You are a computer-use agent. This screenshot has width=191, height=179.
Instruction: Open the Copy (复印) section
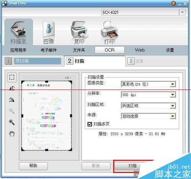(x=79, y=33)
